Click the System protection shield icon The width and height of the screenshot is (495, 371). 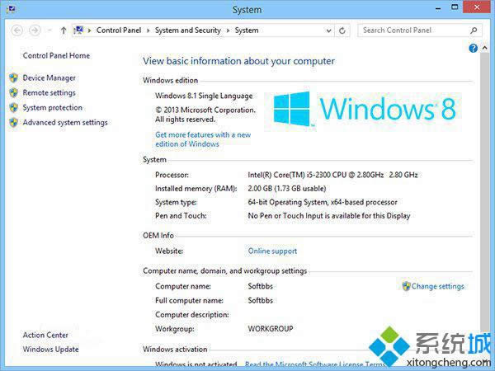point(13,107)
